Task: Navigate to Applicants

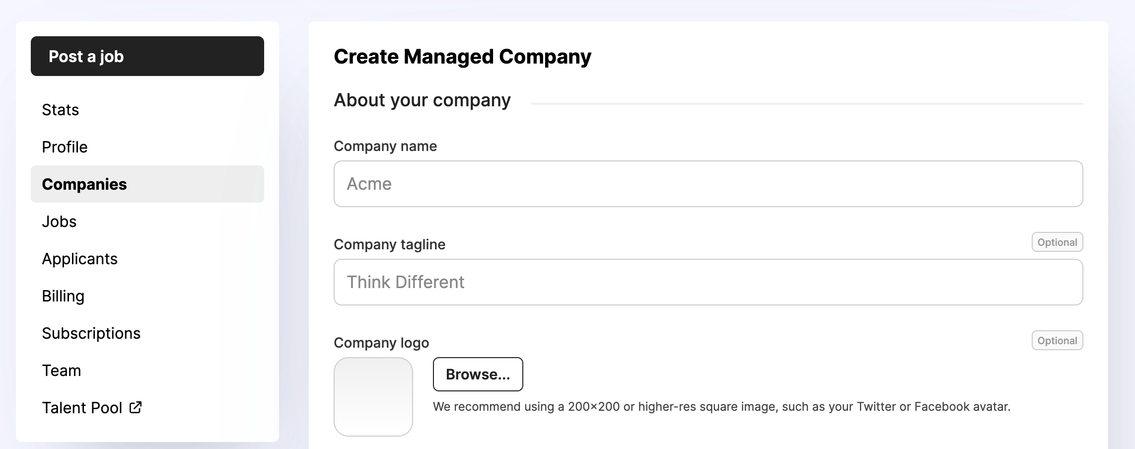Action: (79, 259)
